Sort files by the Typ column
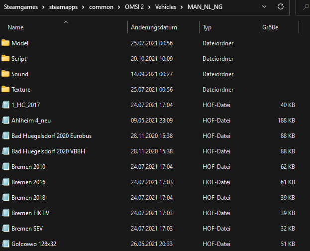Viewport: 310px width, 251px height. (207, 27)
